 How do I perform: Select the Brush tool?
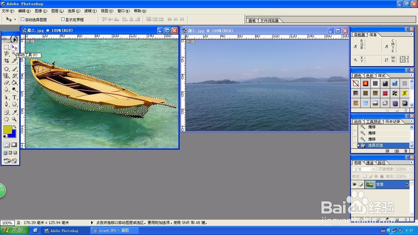[14, 69]
